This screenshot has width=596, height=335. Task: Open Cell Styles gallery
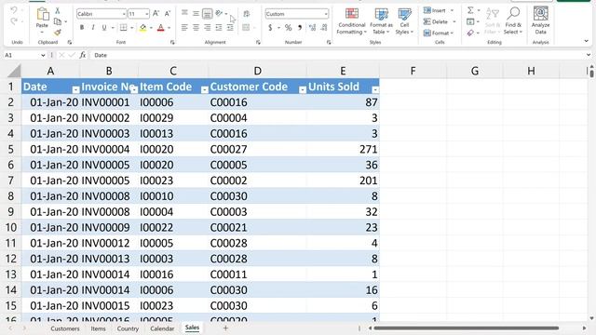[404, 20]
